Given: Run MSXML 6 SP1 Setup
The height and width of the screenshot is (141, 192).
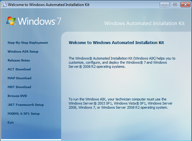Looking at the screenshot, I should 24,114.
